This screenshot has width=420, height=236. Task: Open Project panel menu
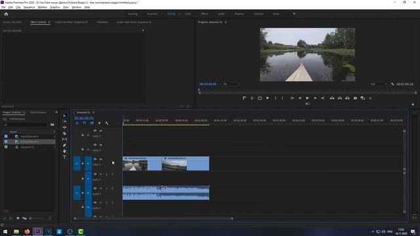[x=24, y=112]
